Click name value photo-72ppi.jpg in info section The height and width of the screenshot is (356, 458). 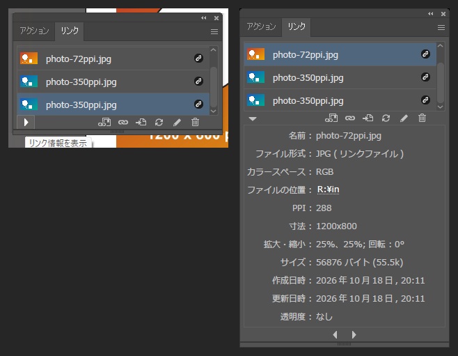click(x=349, y=136)
